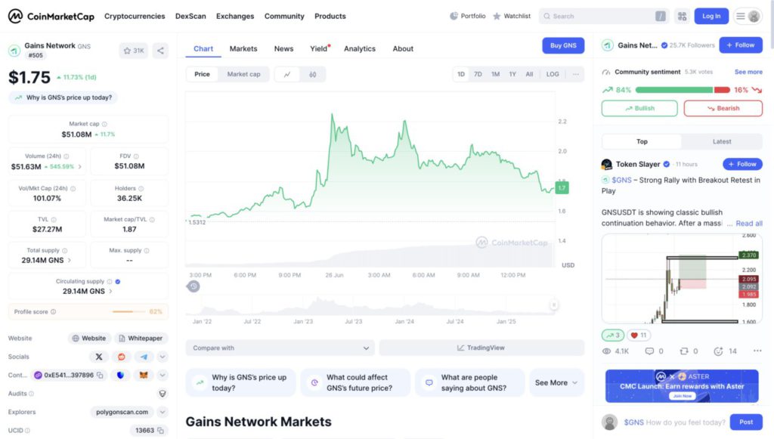This screenshot has width=774, height=439.
Task: Open the share options for Gains Network
Action: tap(160, 51)
